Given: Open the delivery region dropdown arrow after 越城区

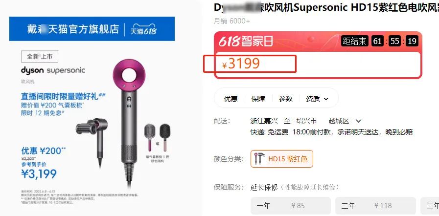Looking at the screenshot, I should [358, 121].
